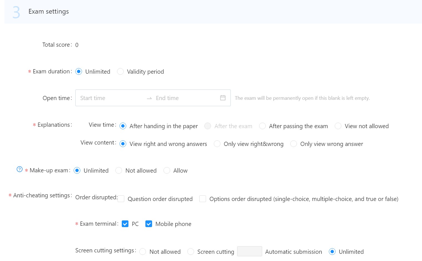Set Screen cutting settings to Not allowed
The image size is (422, 261).
coord(143,252)
